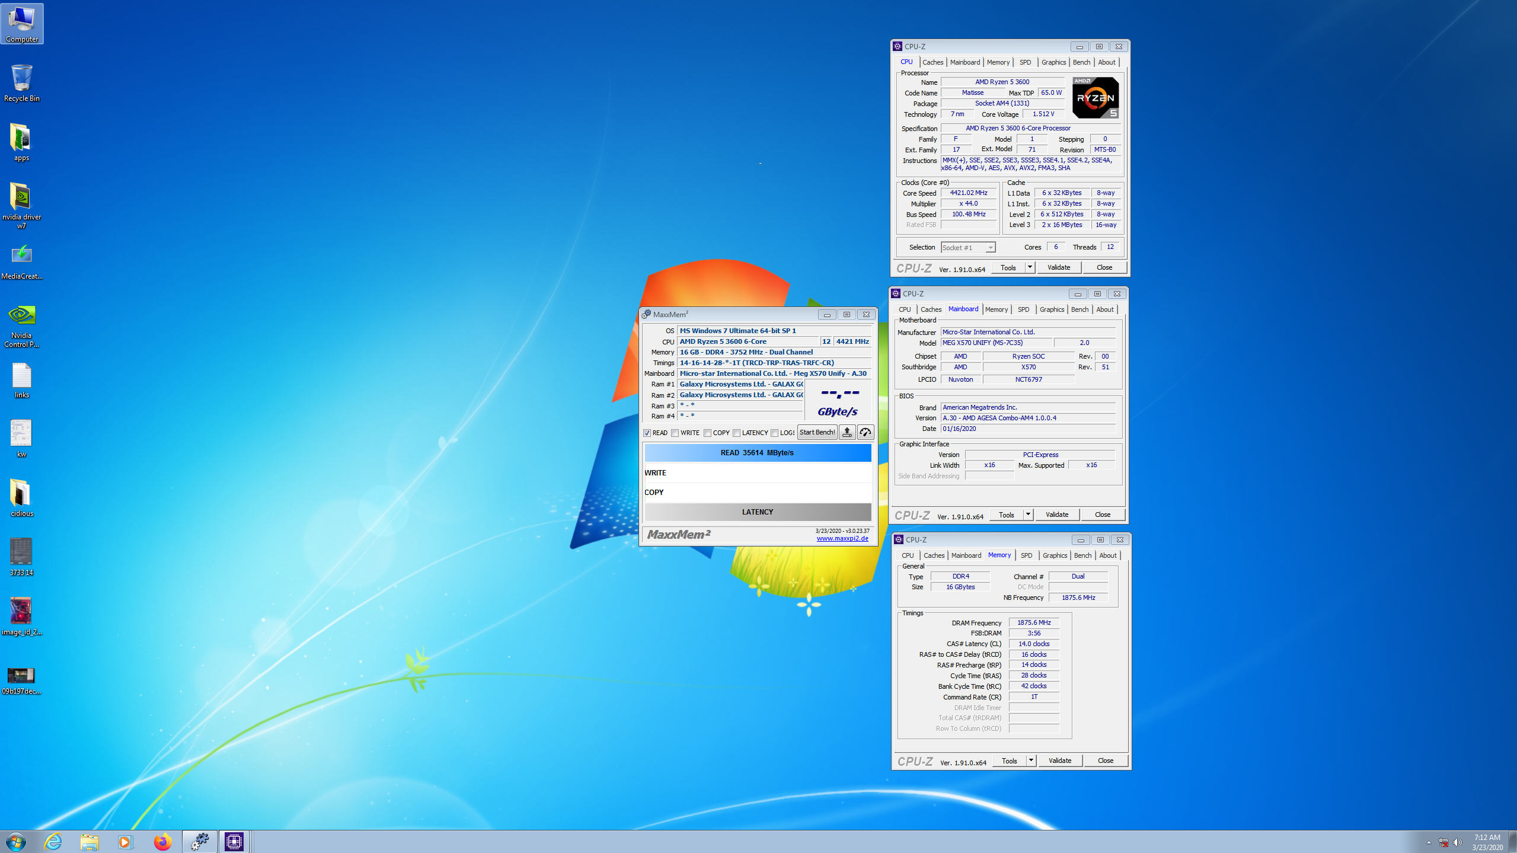Open www.maxxpi2.de link in MaxxMem
The image size is (1517, 853).
(x=842, y=538)
